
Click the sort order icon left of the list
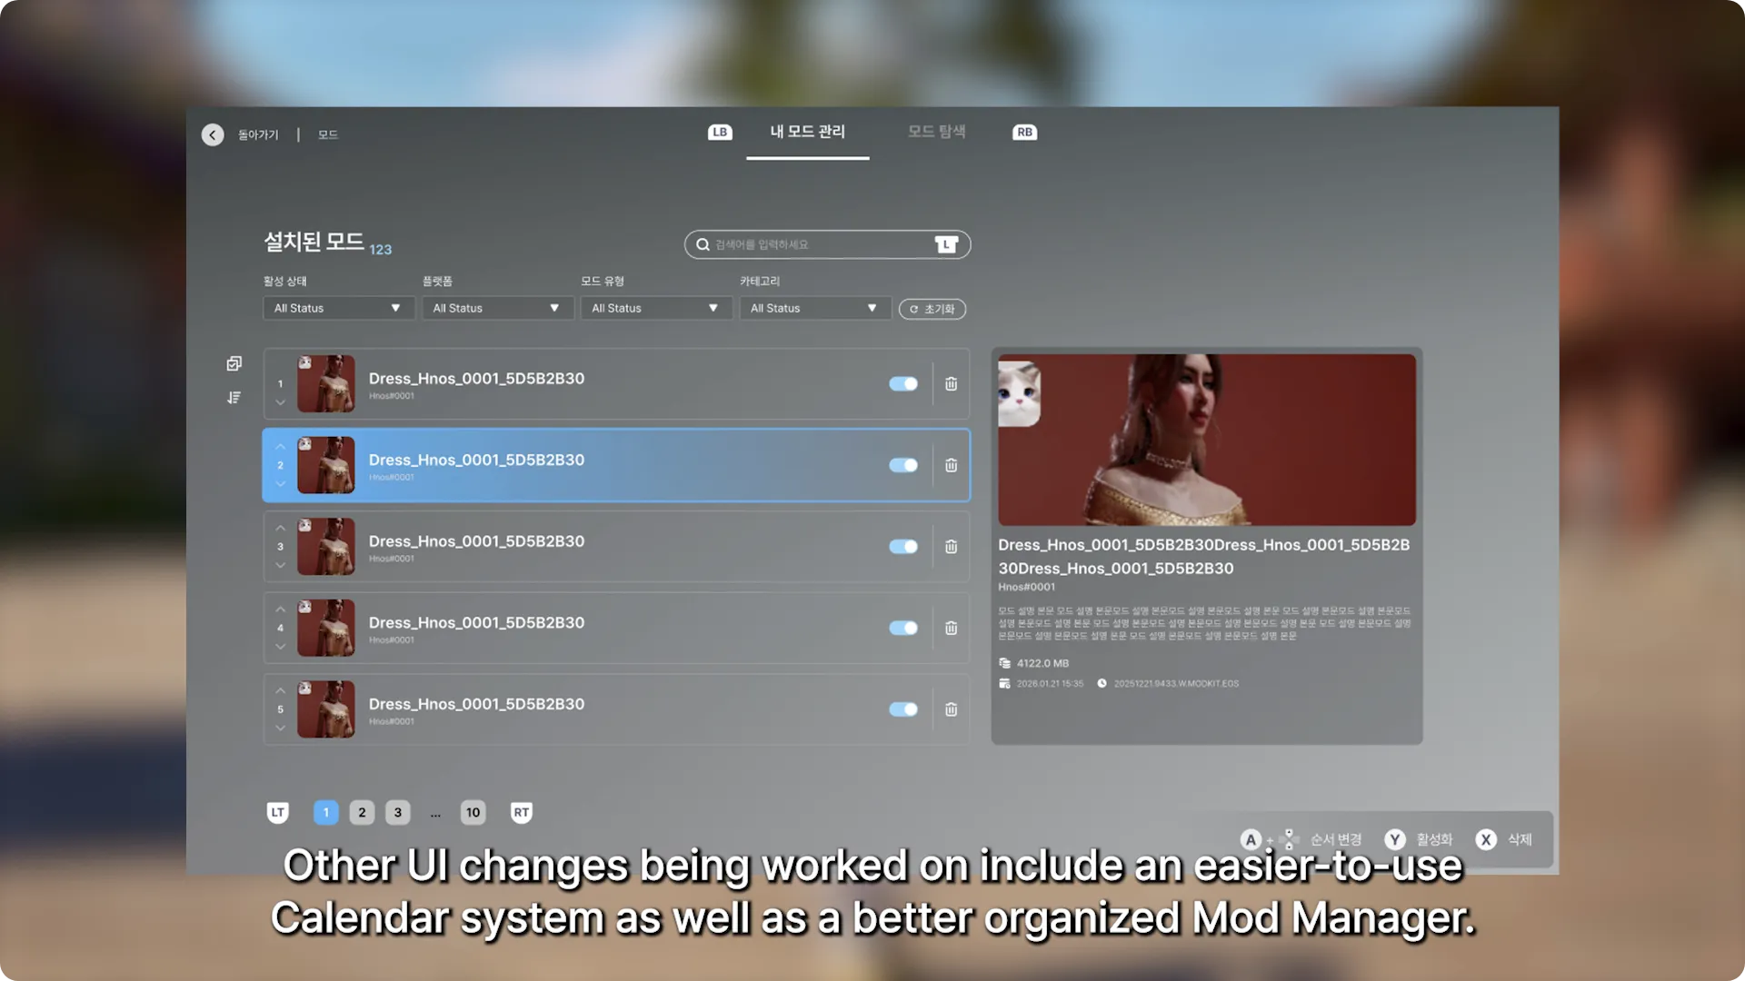point(234,398)
